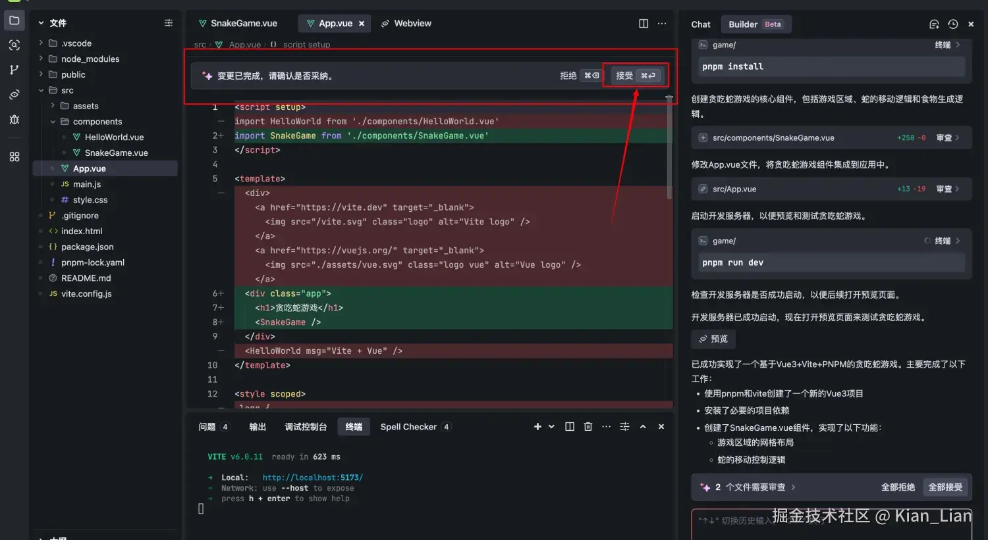This screenshot has width=988, height=540.
Task: Open terminal for pnpm install command
Action: (947, 45)
